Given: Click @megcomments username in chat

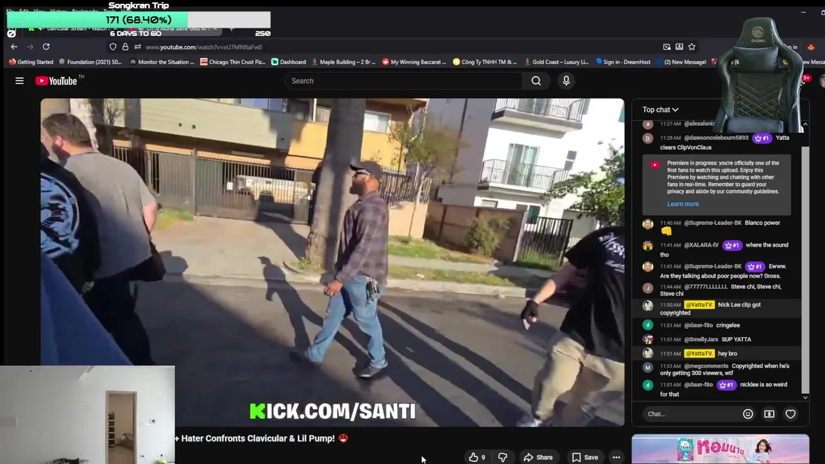Looking at the screenshot, I should (x=706, y=366).
